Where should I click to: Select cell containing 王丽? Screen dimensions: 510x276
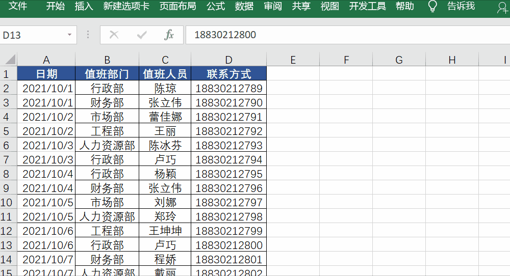[165, 131]
